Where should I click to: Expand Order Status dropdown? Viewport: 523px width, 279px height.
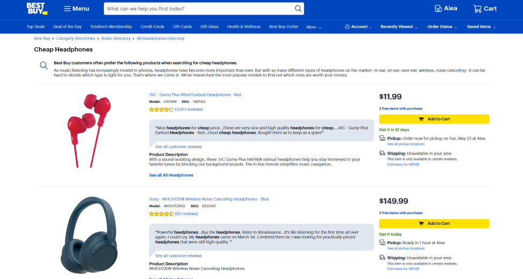[x=443, y=27]
